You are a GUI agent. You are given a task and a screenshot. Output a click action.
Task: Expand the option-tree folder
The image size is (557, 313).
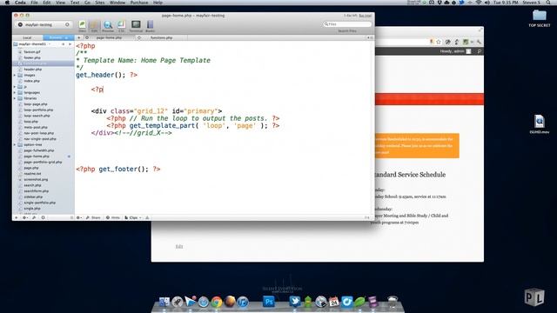tap(15, 145)
